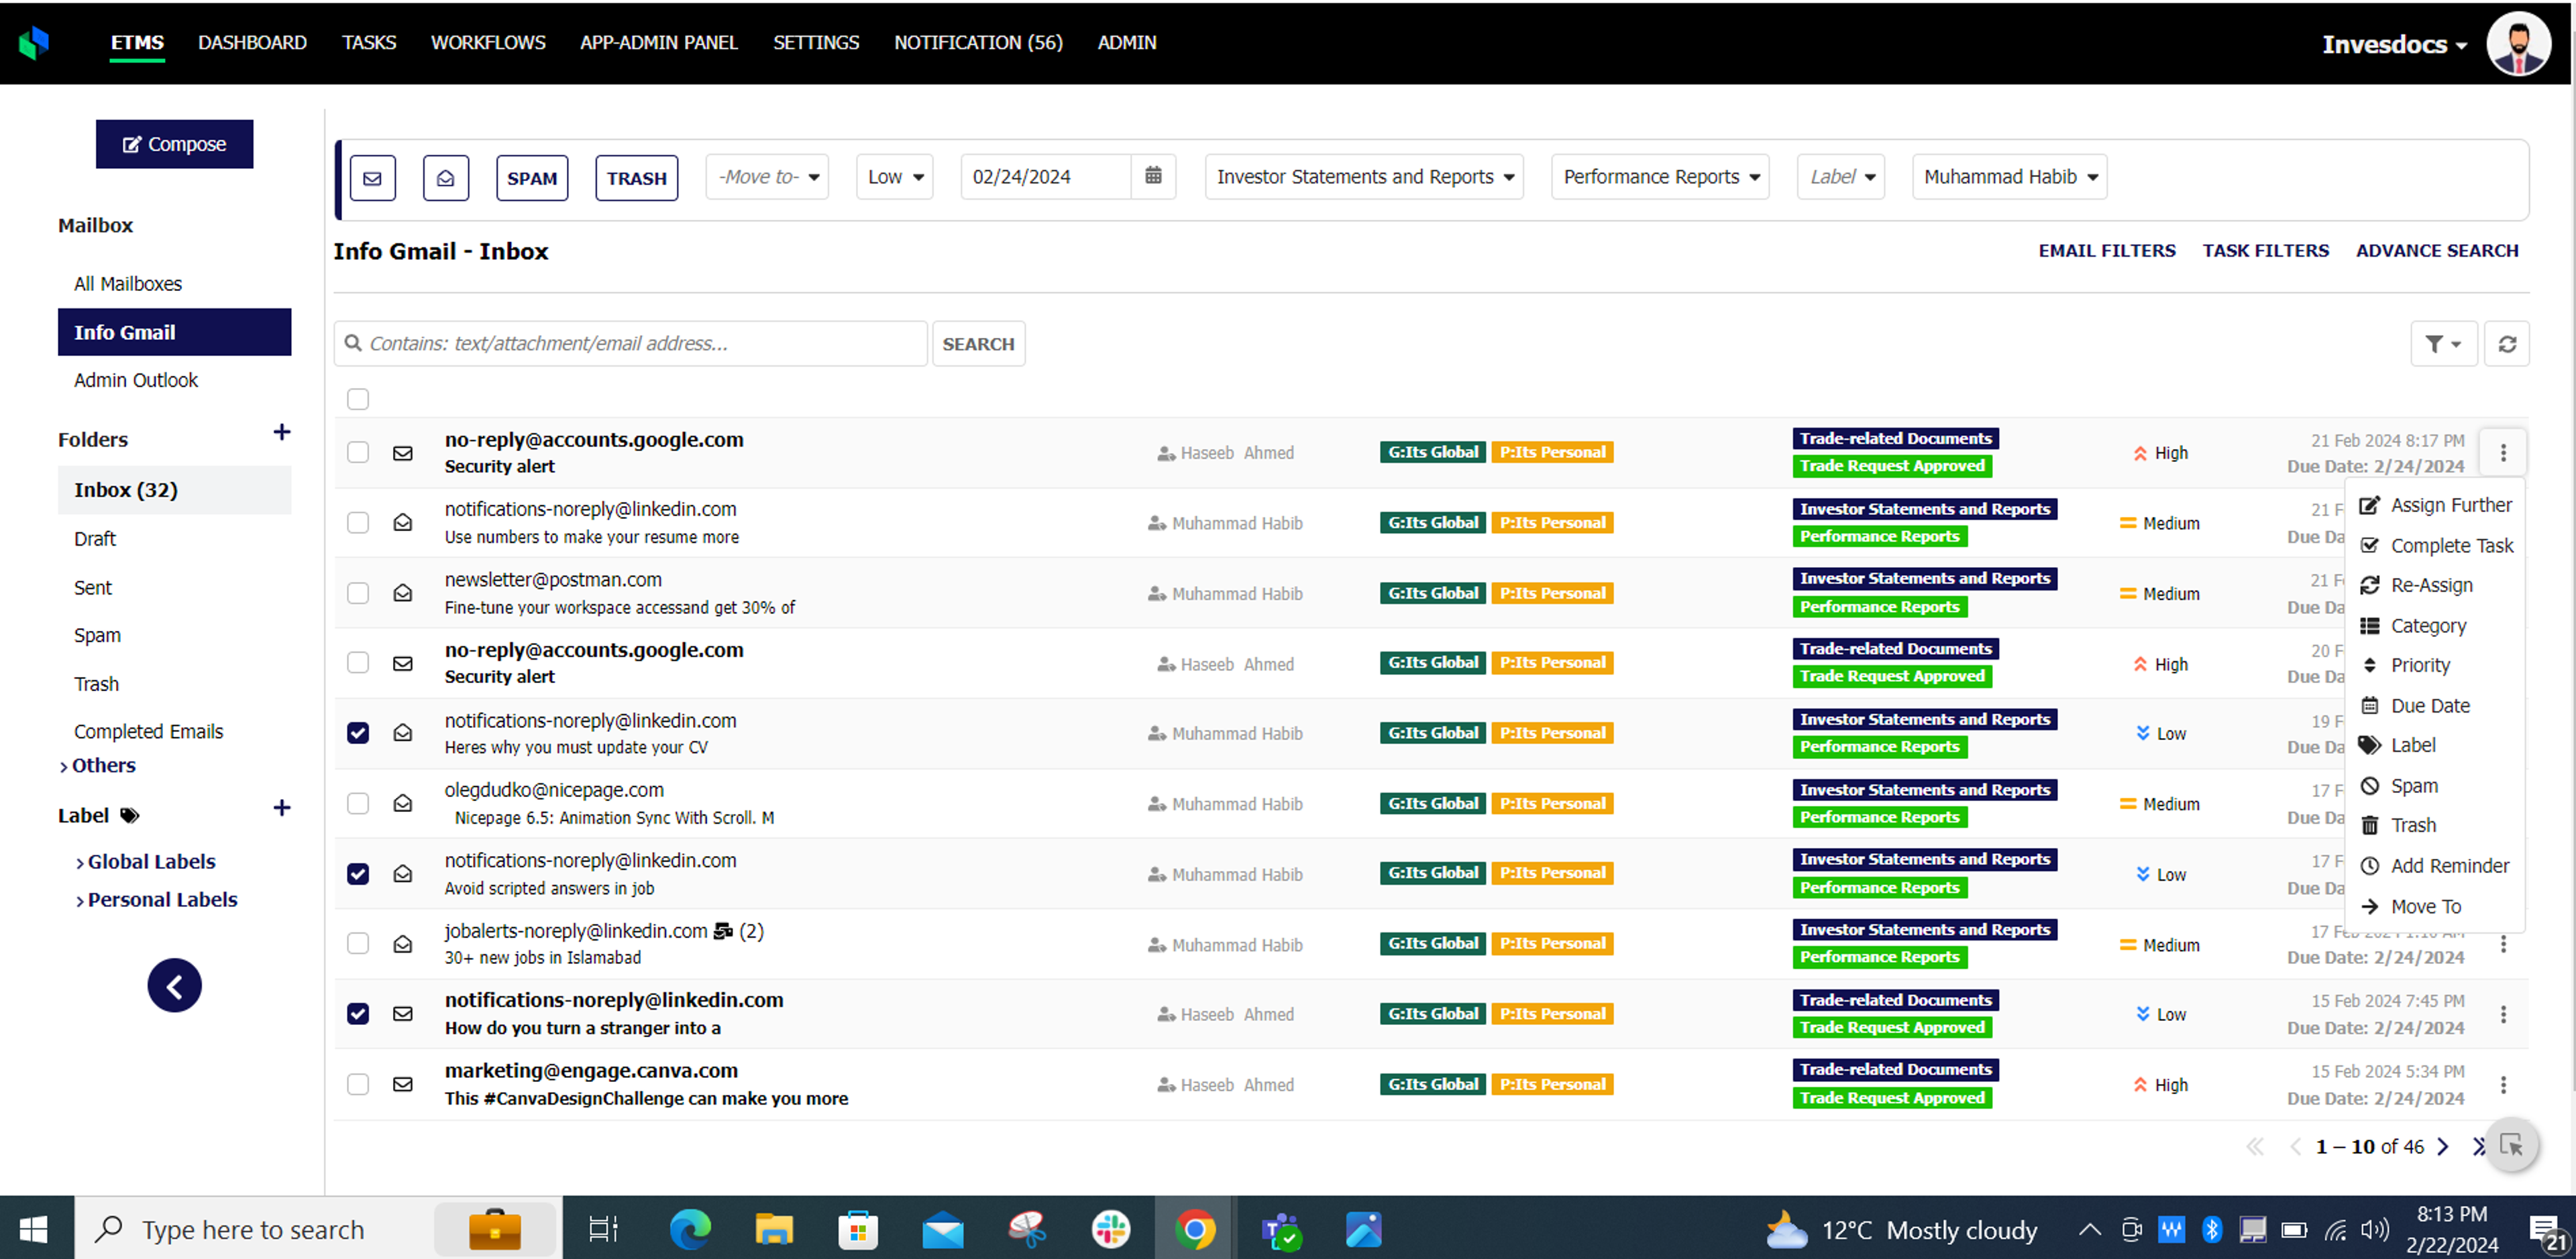Open the Label dropdown in the toolbar
Screen dimensions: 2576x1259
(x=1840, y=177)
